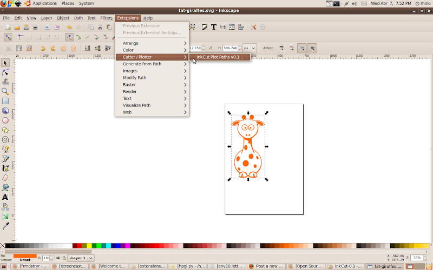Select the Gradient tool

point(5,217)
